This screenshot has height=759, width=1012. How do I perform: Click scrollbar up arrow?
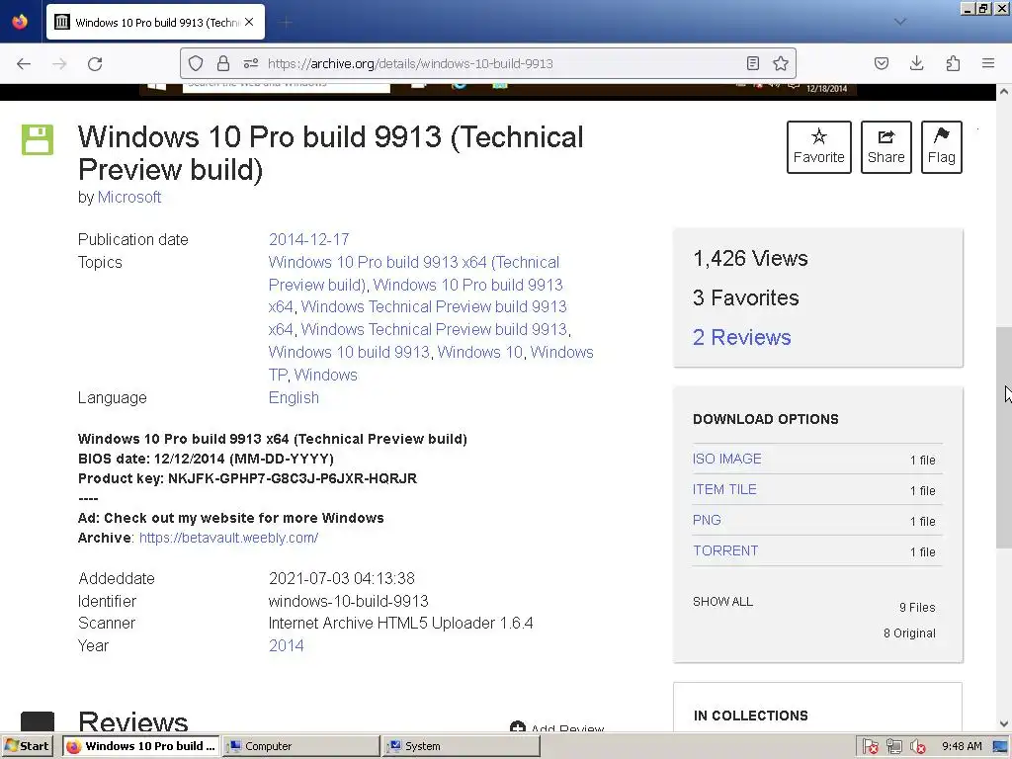click(1004, 92)
